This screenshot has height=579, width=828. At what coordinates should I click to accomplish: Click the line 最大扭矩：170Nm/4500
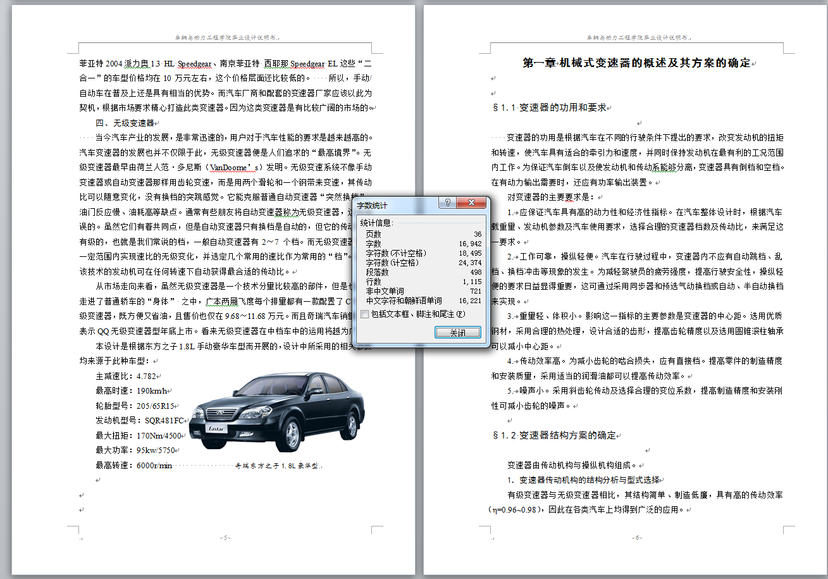[x=139, y=436]
